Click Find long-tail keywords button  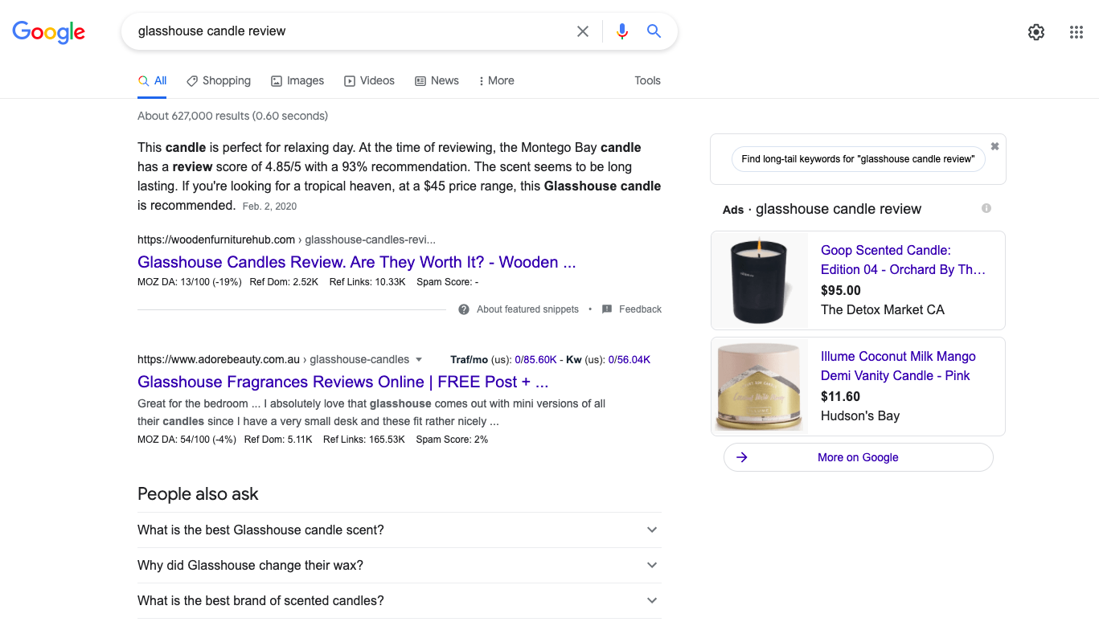click(858, 159)
